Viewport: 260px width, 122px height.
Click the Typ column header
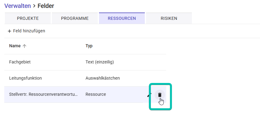click(x=89, y=46)
